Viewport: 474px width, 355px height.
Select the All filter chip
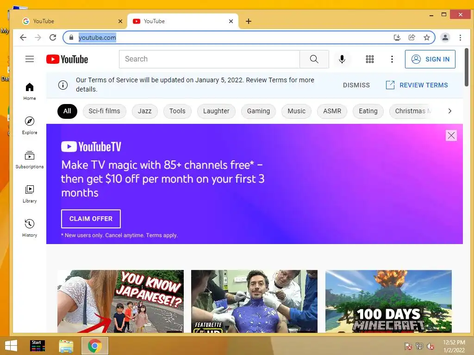tap(67, 111)
